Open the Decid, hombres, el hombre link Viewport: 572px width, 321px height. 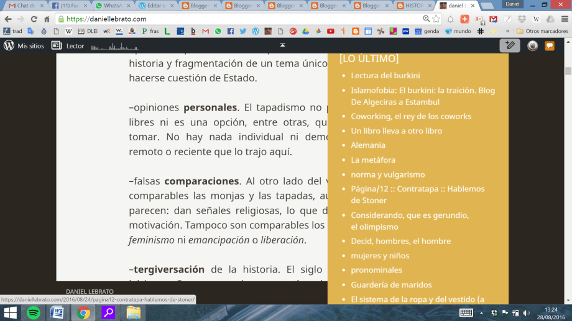(x=400, y=241)
